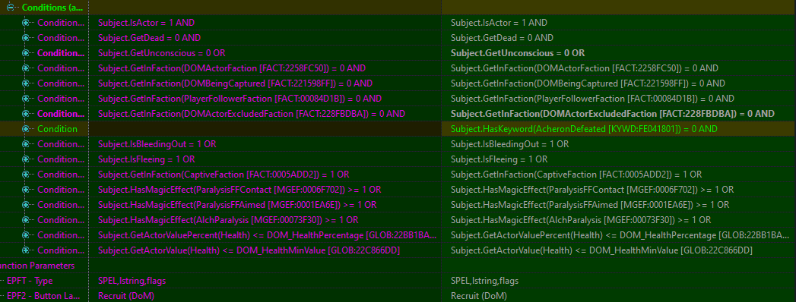Select the bold Condition label of GetUnconscious row
Viewport: 796px width, 302px height.
coord(61,53)
